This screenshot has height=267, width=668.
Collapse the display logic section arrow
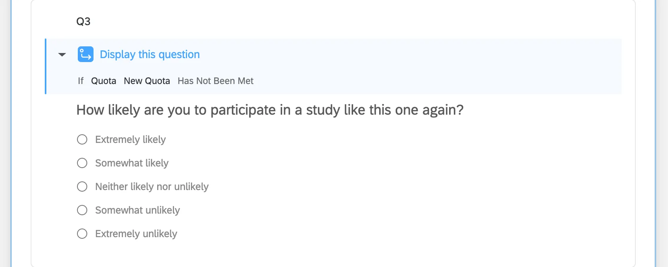[x=62, y=55]
